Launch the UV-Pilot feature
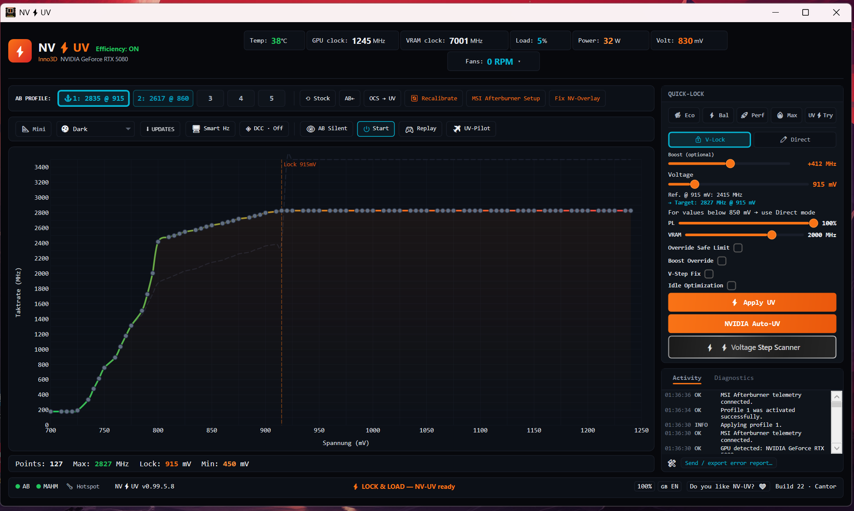 click(x=471, y=129)
